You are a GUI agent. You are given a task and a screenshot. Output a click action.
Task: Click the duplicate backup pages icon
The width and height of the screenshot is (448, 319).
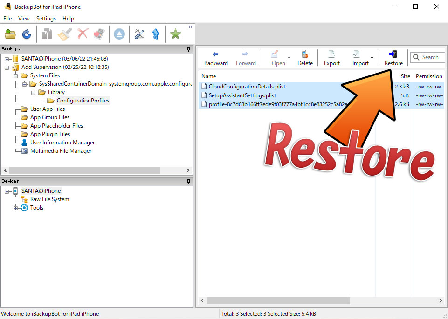click(x=47, y=34)
